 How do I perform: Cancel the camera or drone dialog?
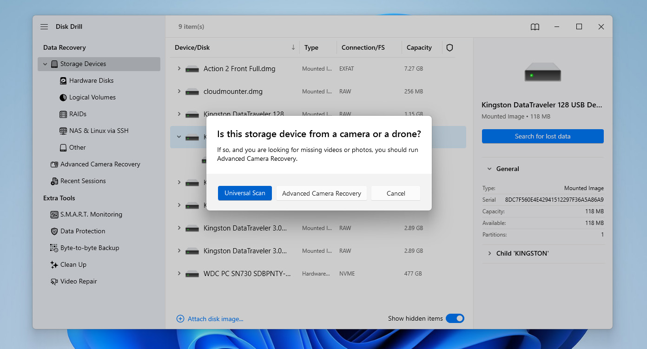pos(396,193)
